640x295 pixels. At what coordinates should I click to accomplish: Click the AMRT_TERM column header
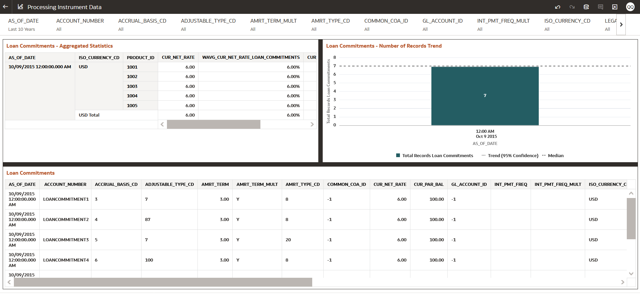point(215,185)
